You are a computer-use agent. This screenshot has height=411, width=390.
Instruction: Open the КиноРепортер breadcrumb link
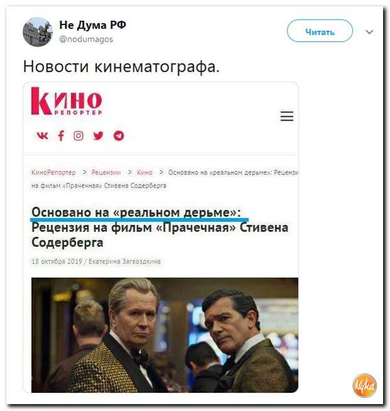pyautogui.click(x=53, y=172)
